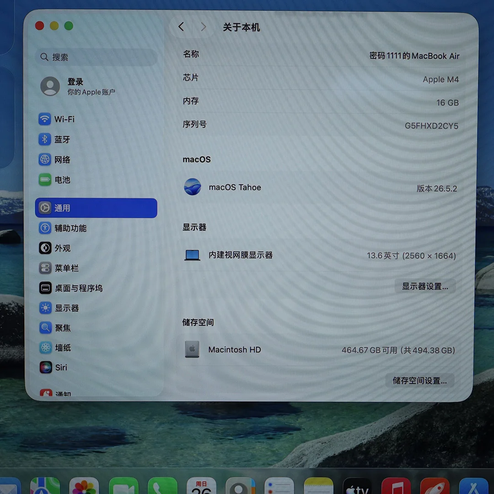The image size is (494, 494).
Task: Click the memory value 16 GB
Action: [x=447, y=103]
